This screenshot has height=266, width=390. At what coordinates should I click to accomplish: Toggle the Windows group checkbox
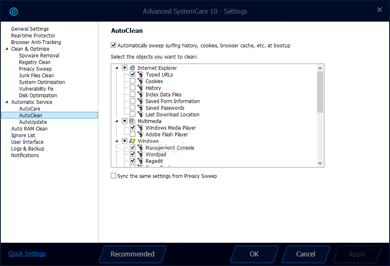(x=125, y=141)
